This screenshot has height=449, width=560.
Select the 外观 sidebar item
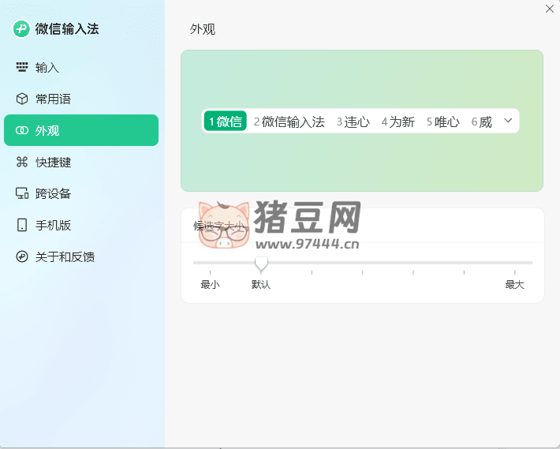point(81,130)
